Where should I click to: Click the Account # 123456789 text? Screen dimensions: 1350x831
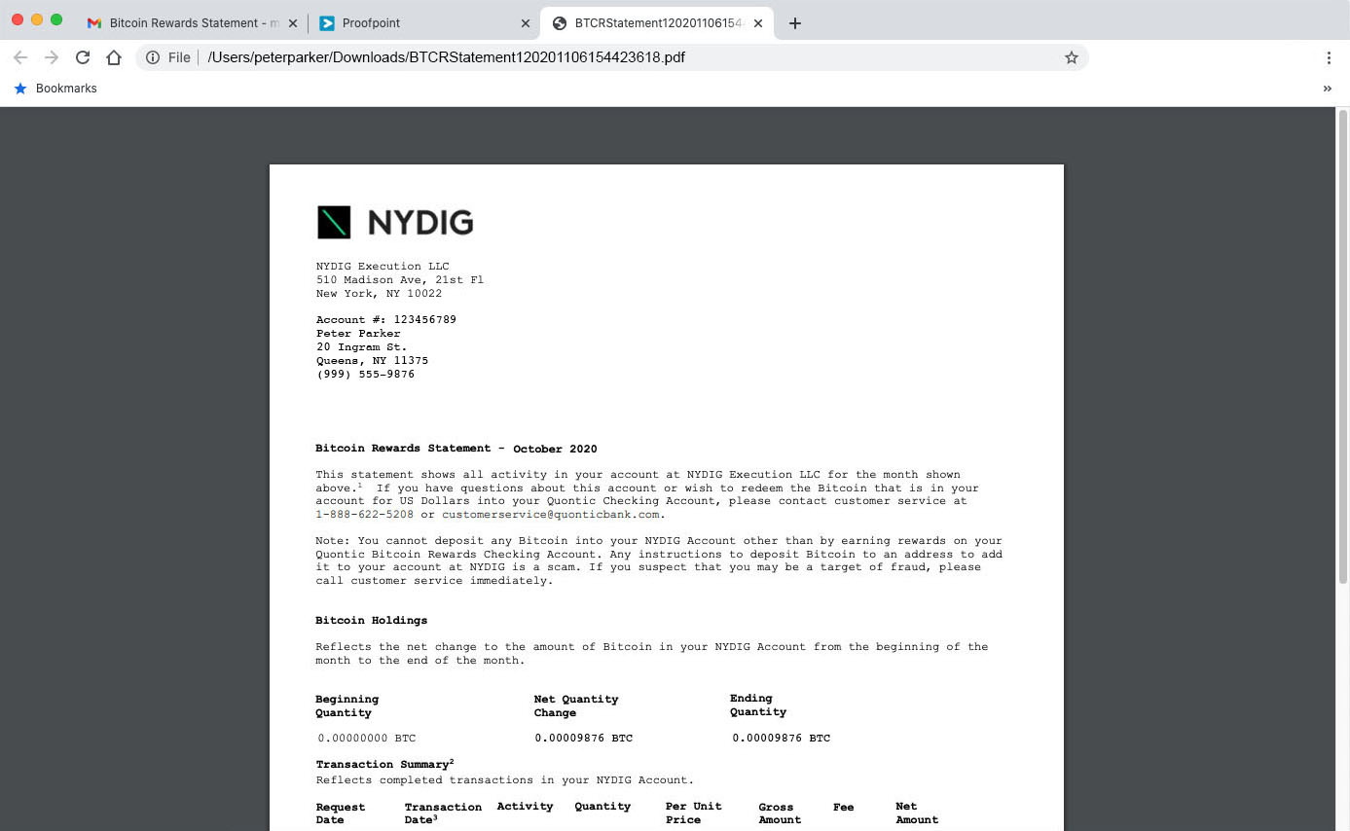tap(385, 320)
